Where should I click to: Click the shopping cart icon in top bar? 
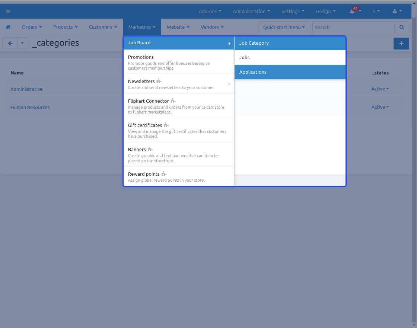pyautogui.click(x=8, y=11)
